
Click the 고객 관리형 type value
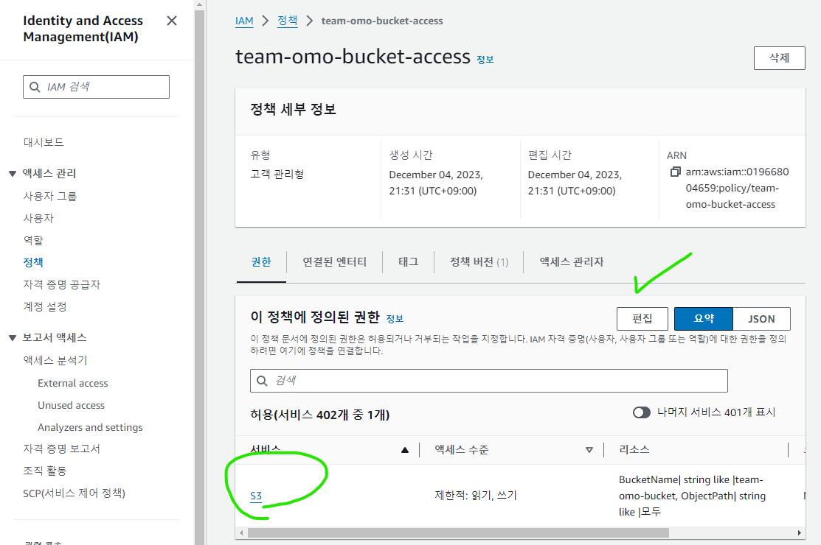pyautogui.click(x=277, y=174)
